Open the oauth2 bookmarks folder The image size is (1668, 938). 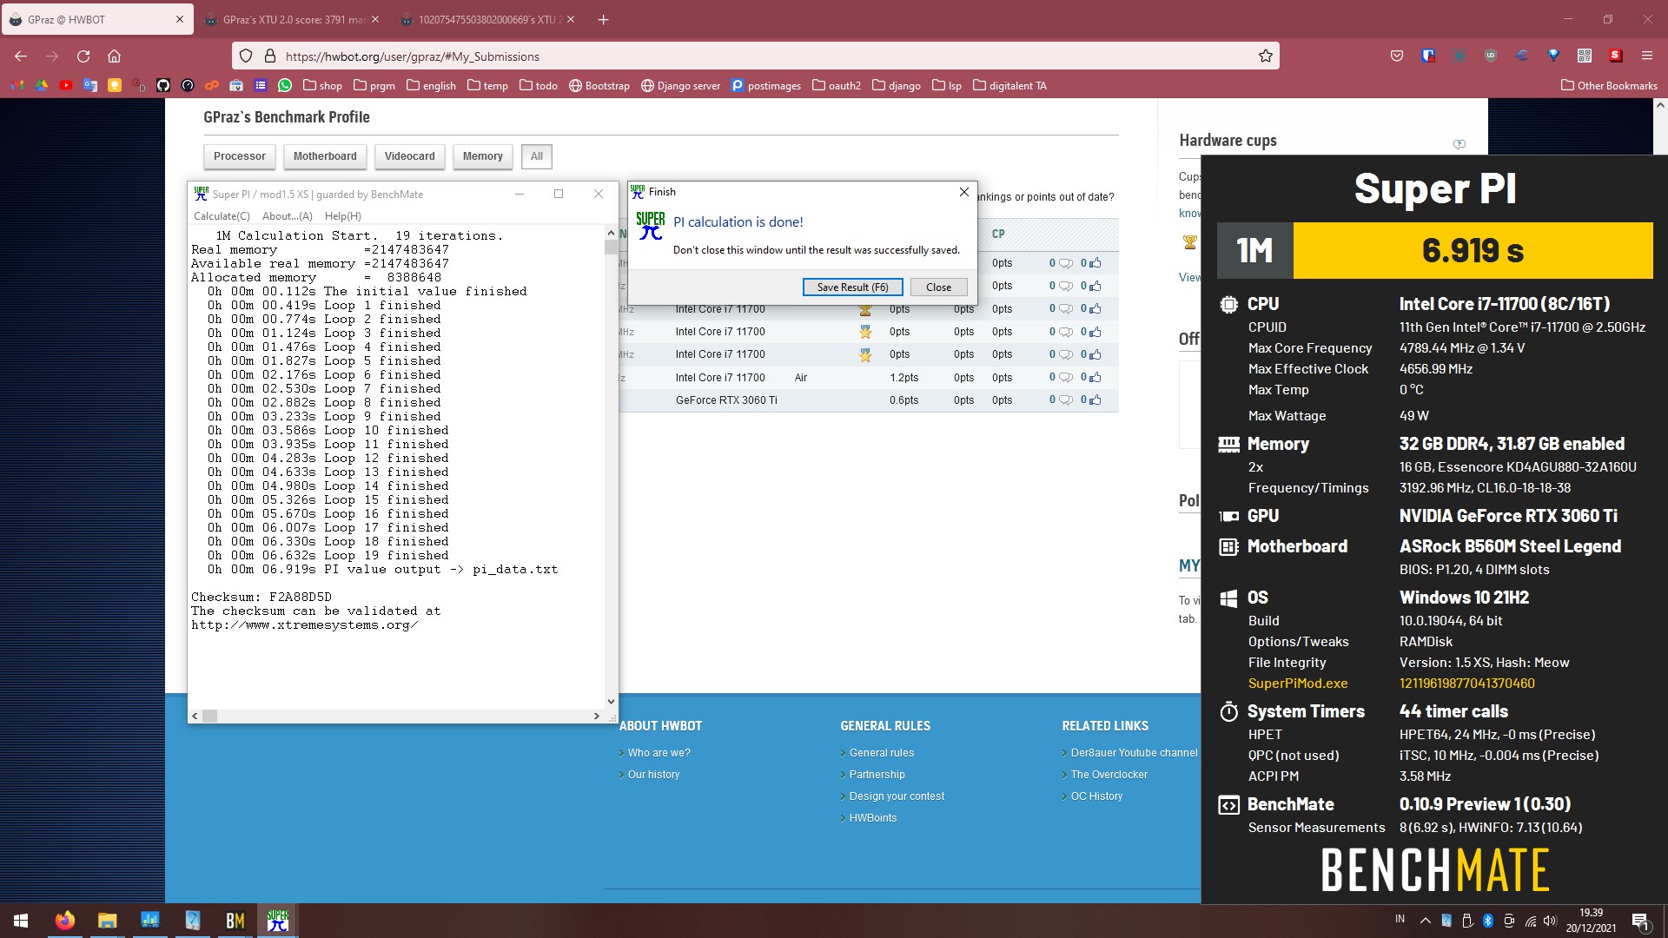(837, 85)
